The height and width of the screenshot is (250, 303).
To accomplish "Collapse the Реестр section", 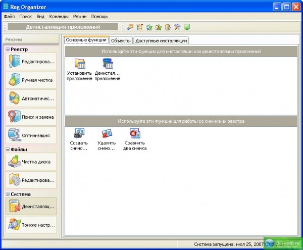I will click(x=8, y=49).
